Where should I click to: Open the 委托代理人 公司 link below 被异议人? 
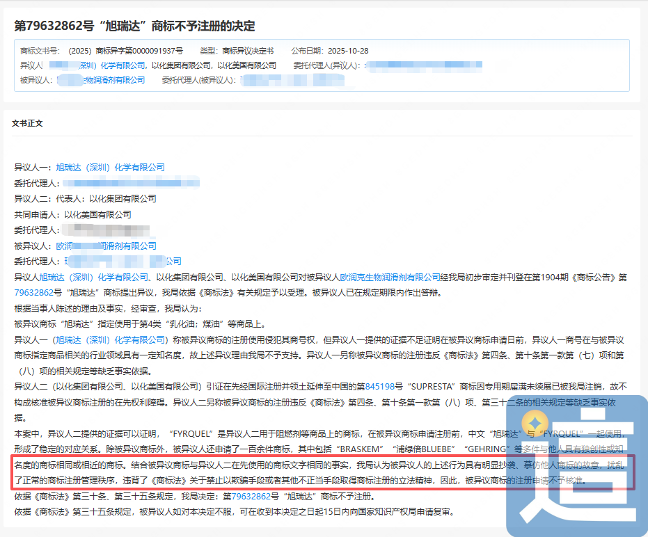click(123, 261)
